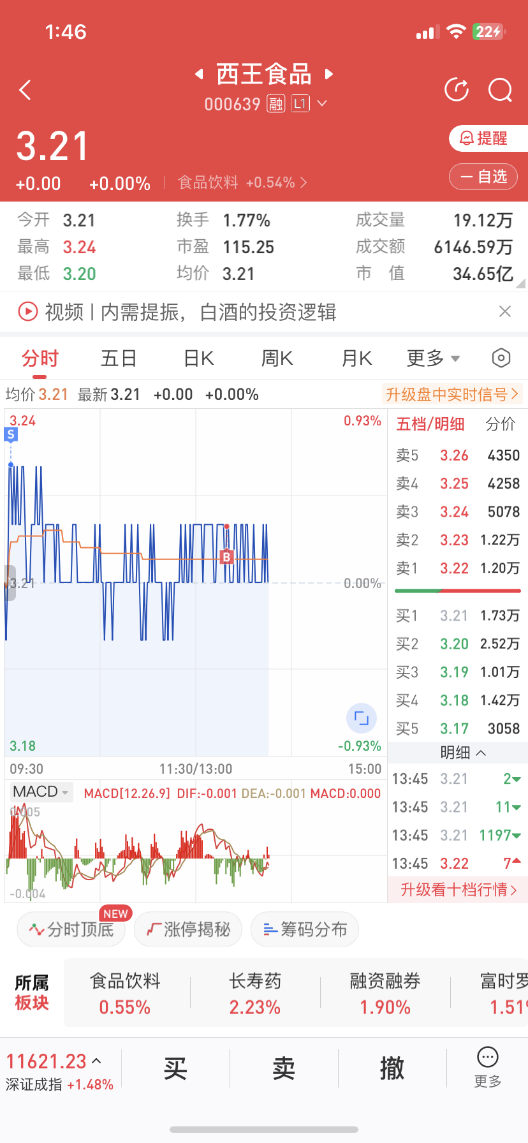This screenshot has width=528, height=1143.
Task: Open 融资融券 1.90% sector card
Action: point(385,994)
